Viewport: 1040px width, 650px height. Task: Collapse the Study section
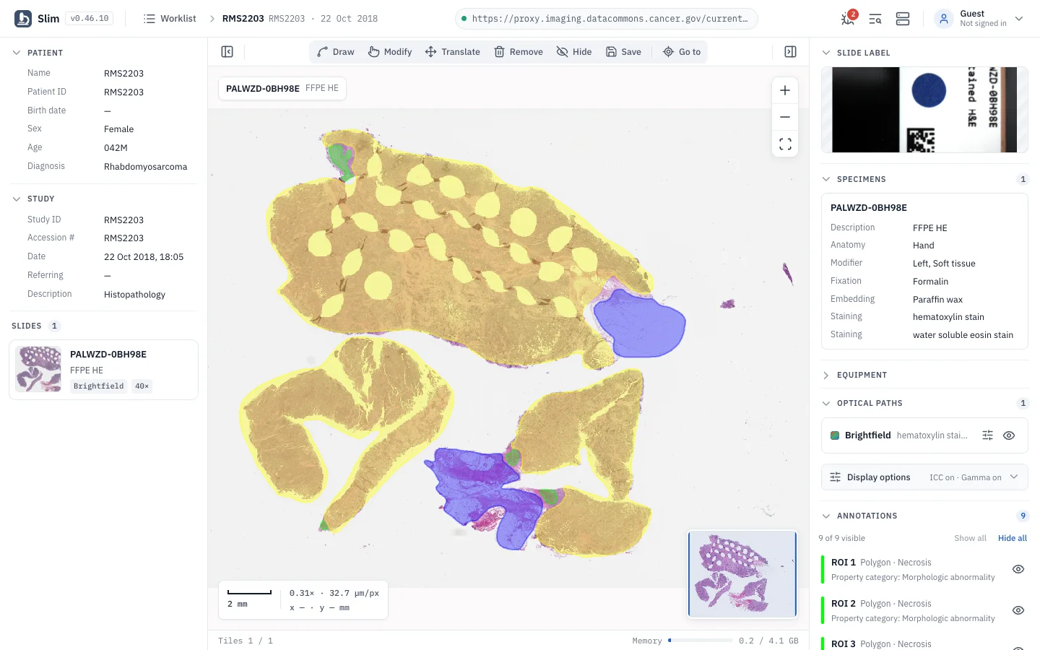tap(17, 199)
